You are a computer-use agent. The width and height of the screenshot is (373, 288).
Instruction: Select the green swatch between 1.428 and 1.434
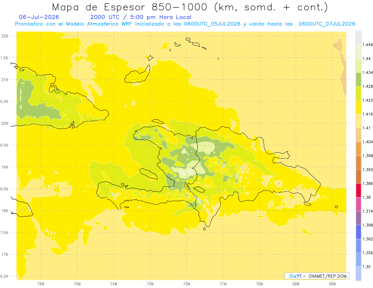pyautogui.click(x=358, y=79)
